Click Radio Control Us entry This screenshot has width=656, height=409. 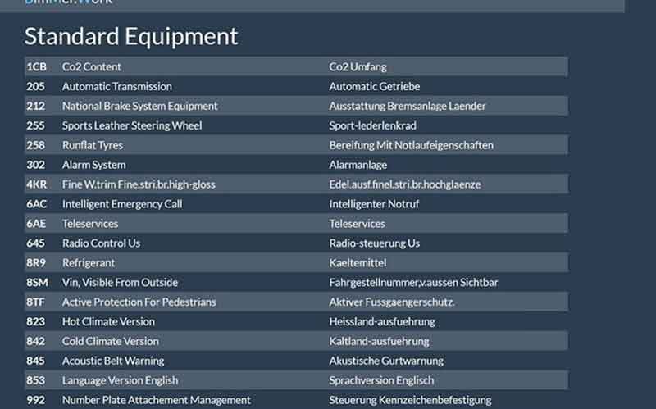click(101, 243)
